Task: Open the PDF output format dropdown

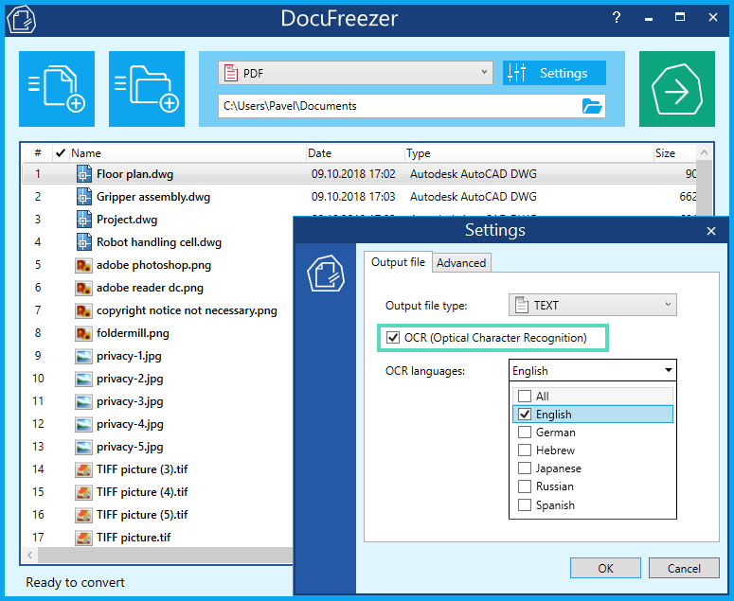Action: point(355,73)
